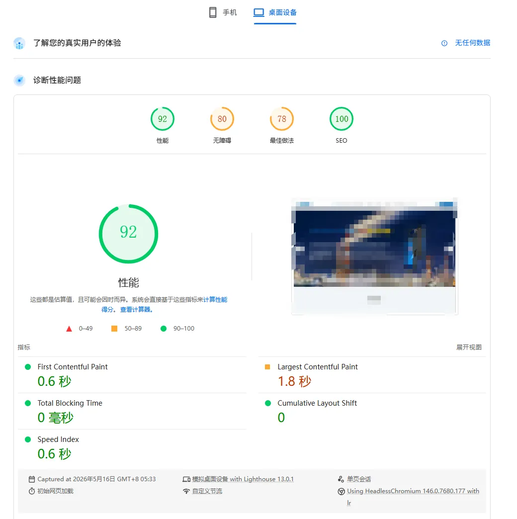517x519 pixels.
Task: Open the 无任何数据 link
Action: click(x=472, y=43)
